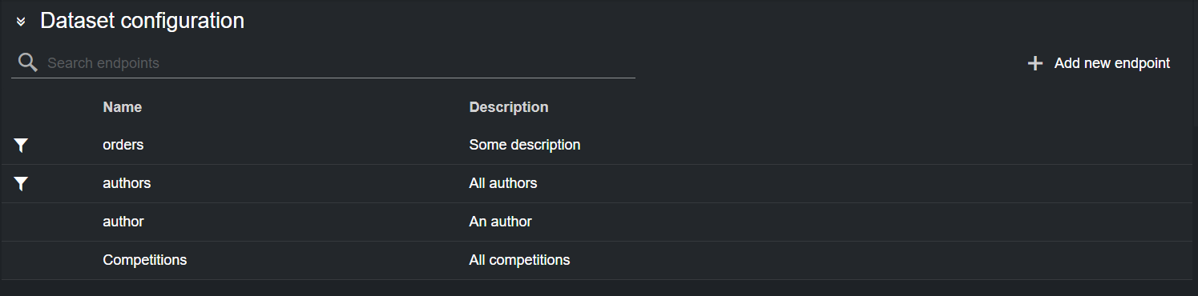Add new endpoint
This screenshot has height=296, width=1198.
[x=1099, y=63]
